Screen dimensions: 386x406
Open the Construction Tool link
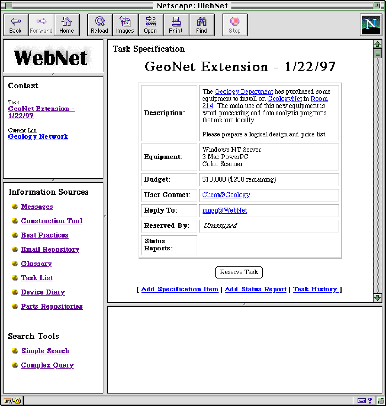[x=52, y=221]
